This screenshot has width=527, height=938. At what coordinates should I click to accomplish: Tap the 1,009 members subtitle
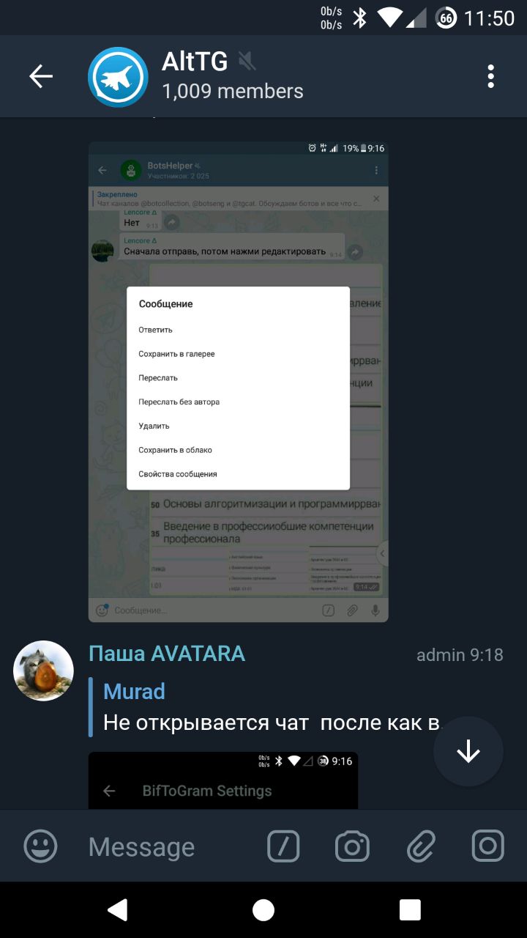click(x=233, y=92)
